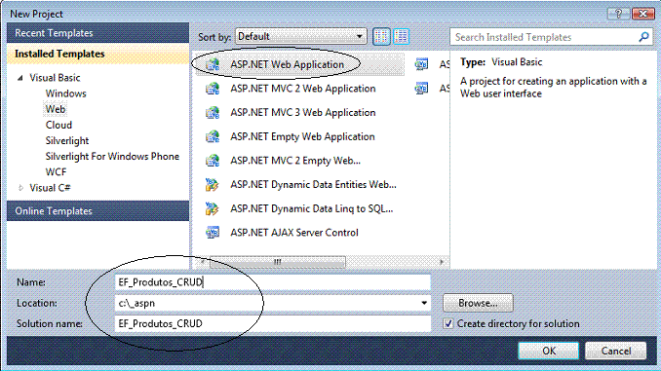Click the Cancel button
This screenshot has width=661, height=371.
tap(616, 351)
